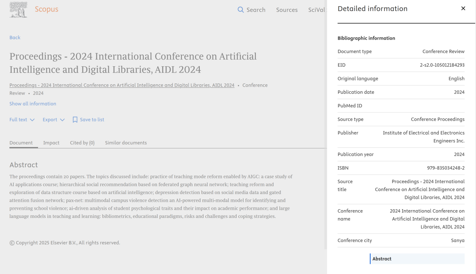Click the Publication date label

point(356,92)
